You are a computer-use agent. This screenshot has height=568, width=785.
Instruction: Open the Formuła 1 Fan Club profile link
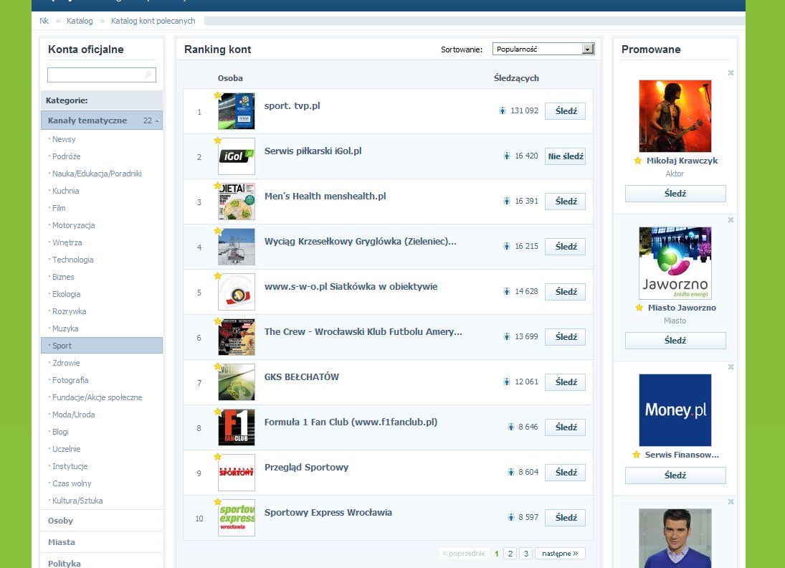pyautogui.click(x=351, y=422)
